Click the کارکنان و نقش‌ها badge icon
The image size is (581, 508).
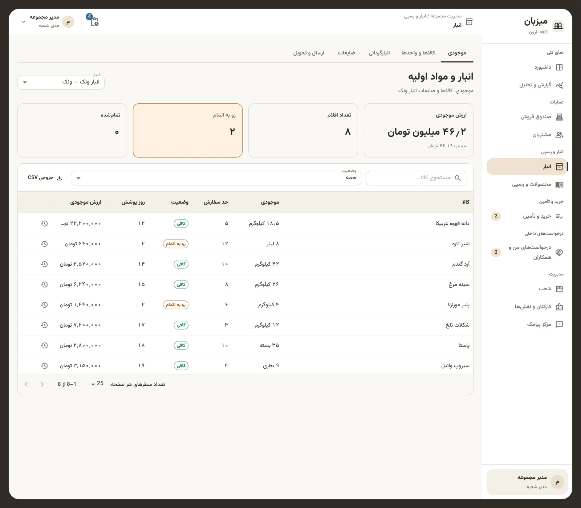(x=560, y=307)
